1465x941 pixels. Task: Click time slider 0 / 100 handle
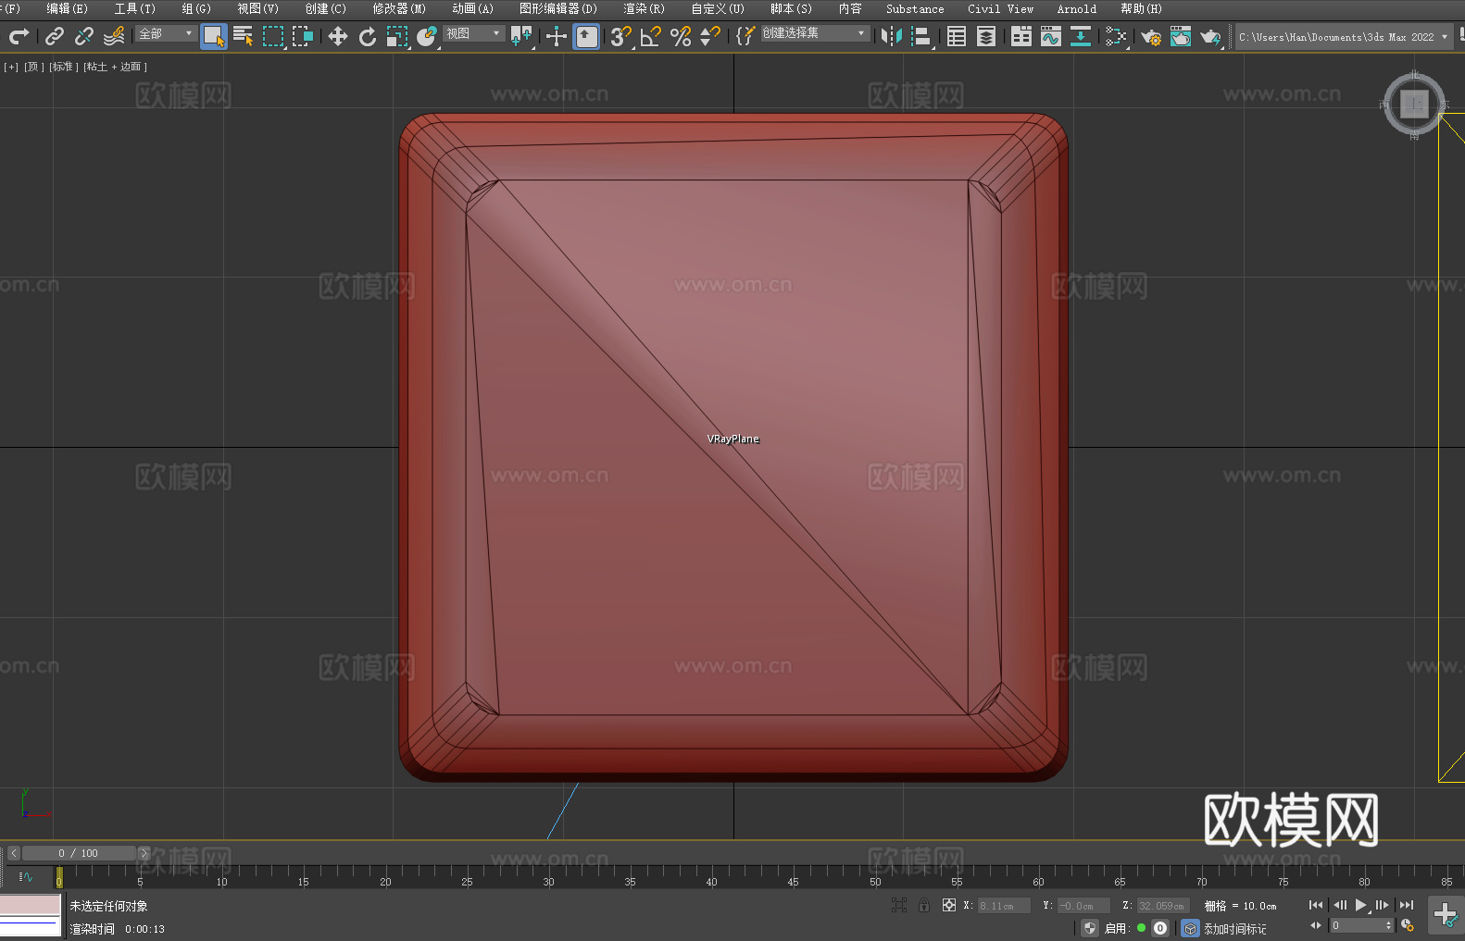tap(80, 853)
